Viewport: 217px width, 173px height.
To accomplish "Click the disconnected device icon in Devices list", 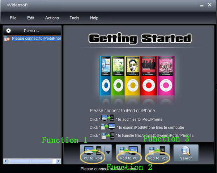I will pyautogui.click(x=7, y=39).
